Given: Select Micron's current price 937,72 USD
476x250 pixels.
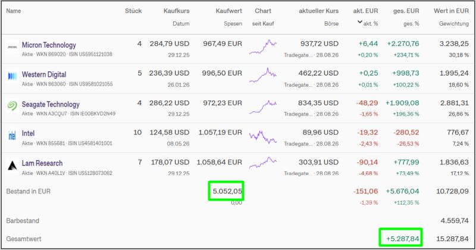Looking at the screenshot, I should click(320, 43).
